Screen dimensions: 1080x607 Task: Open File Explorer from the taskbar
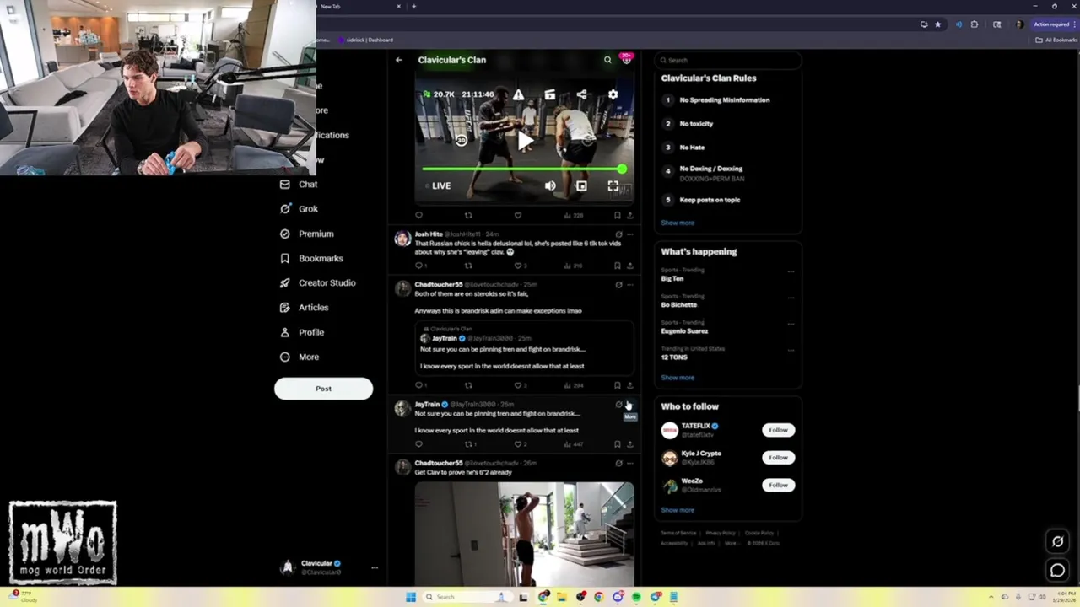click(x=562, y=597)
